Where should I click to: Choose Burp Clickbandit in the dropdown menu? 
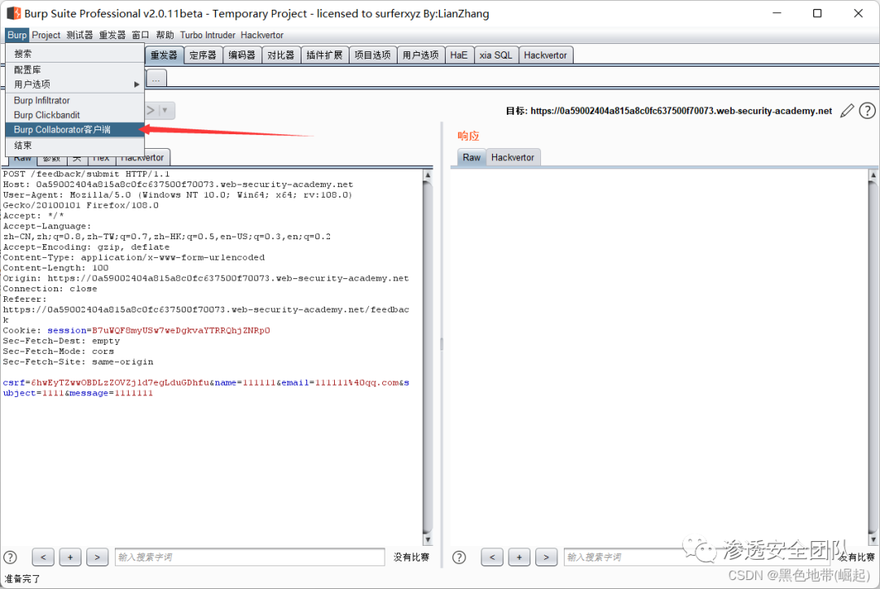pyautogui.click(x=75, y=115)
